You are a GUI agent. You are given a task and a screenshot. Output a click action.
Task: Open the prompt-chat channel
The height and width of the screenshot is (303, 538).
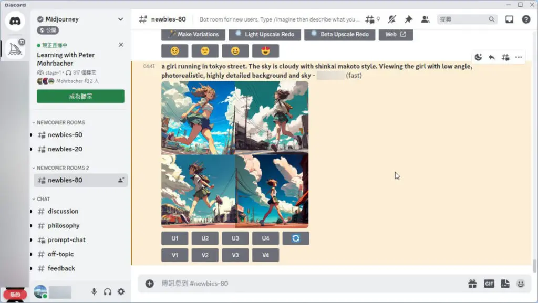click(66, 240)
